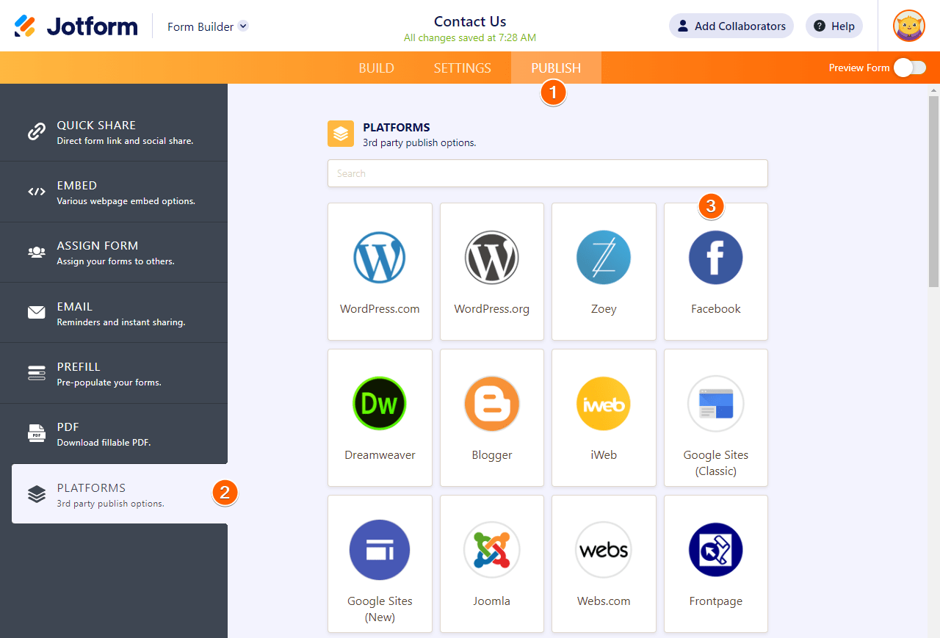The width and height of the screenshot is (940, 638).
Task: Click the Joomla label text
Action: pyautogui.click(x=492, y=601)
